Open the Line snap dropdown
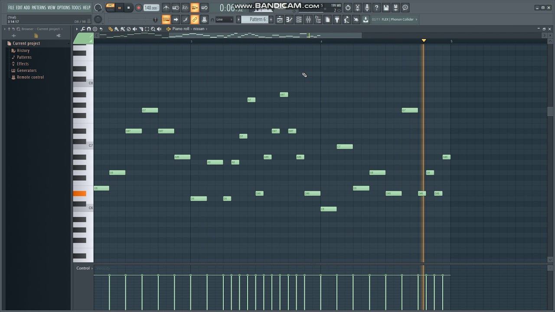This screenshot has width=555, height=312. (225, 19)
